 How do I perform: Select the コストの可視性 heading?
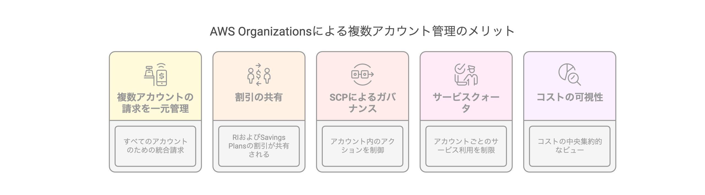[x=570, y=97]
